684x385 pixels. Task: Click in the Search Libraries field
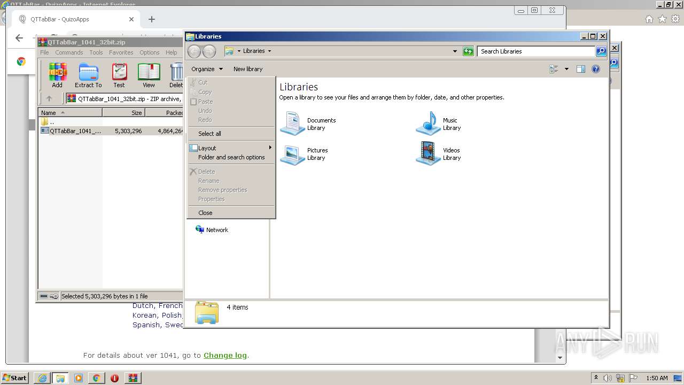tap(536, 51)
